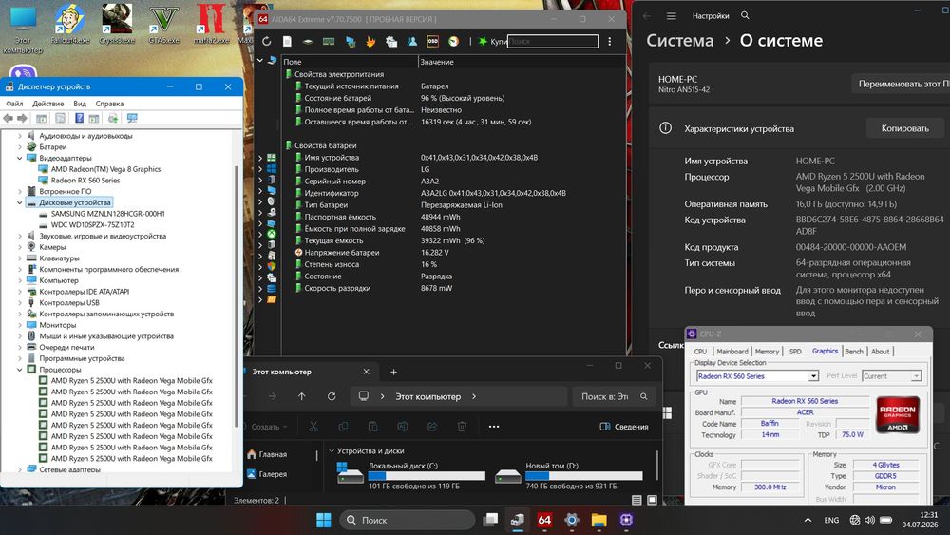Collapse Видеоадаптеры tree node
Viewport: 950px width, 535px height.
click(19, 158)
